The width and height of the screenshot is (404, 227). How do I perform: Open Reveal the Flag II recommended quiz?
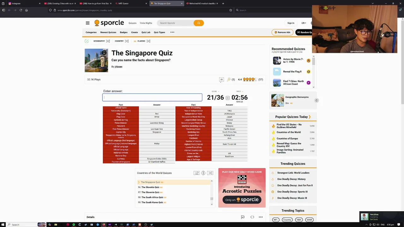[292, 72]
